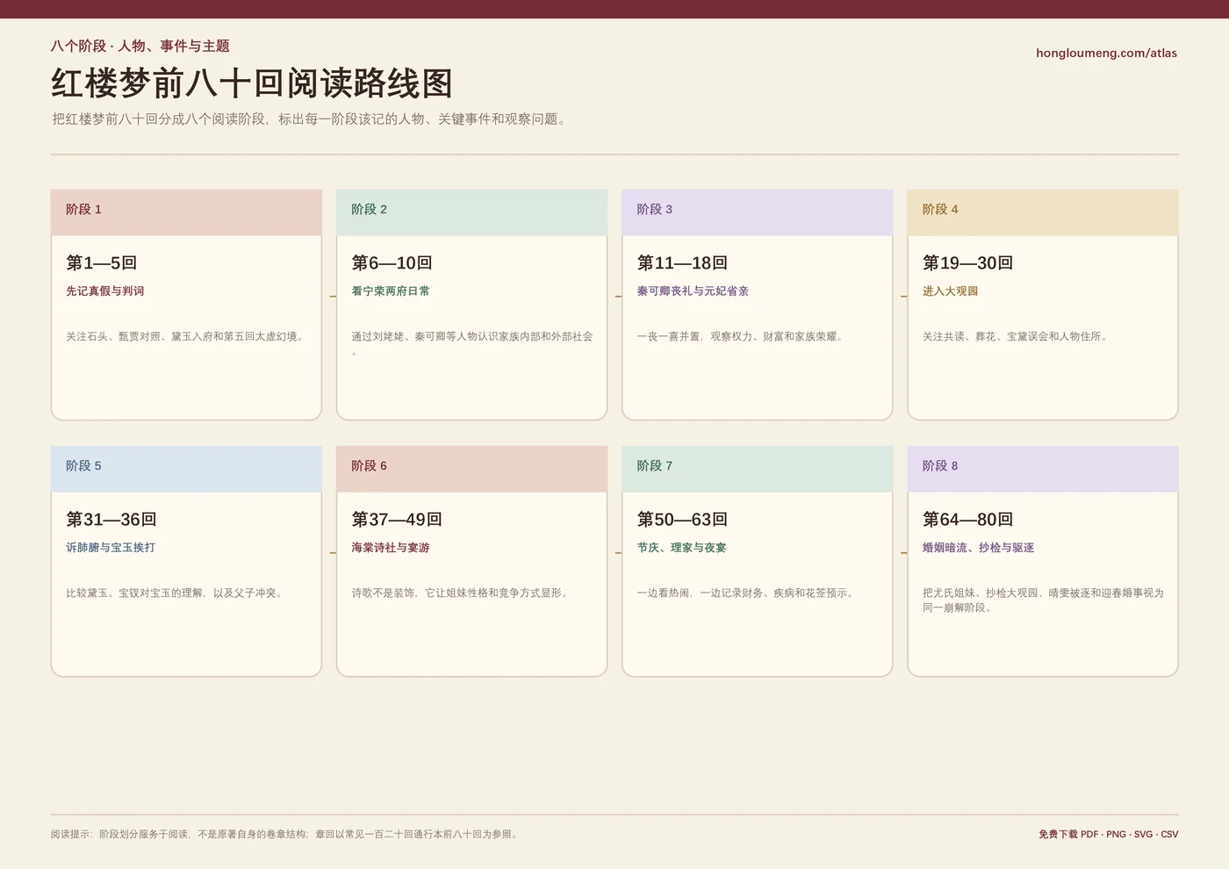The height and width of the screenshot is (869, 1229).
Task: Click the description starting 一边看热闹
Action: tap(747, 592)
